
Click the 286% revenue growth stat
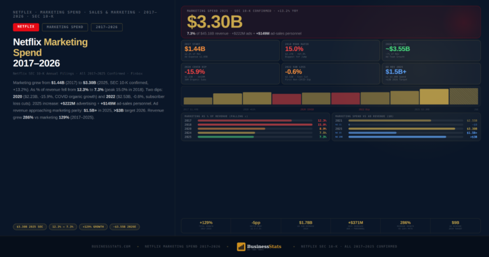(406, 226)
